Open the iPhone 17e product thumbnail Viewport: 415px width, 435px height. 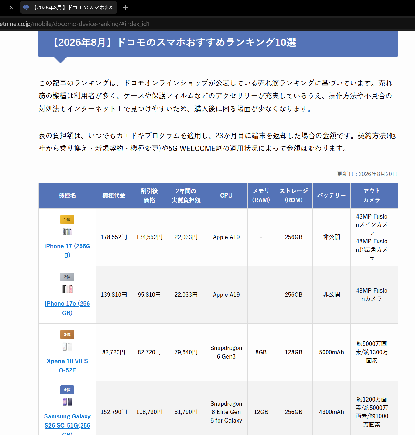(x=67, y=289)
